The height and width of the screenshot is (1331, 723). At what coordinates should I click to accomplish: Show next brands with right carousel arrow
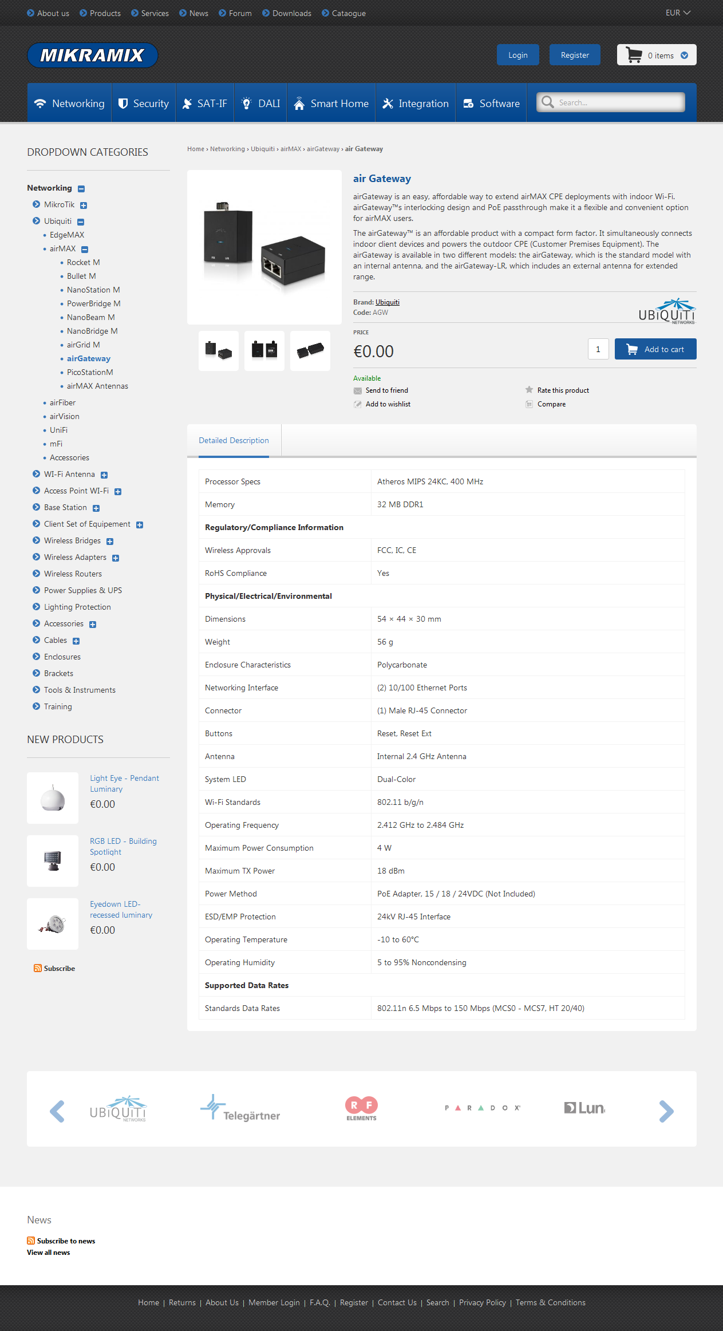666,1111
